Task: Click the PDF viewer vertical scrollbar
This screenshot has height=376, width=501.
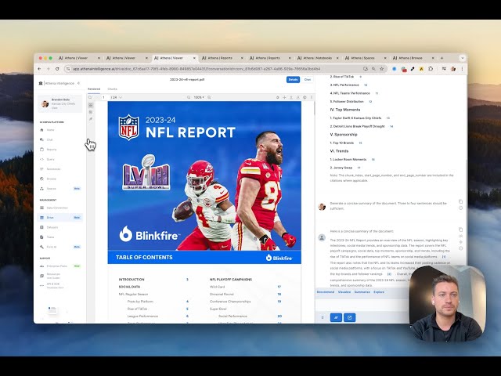Action: point(314,108)
